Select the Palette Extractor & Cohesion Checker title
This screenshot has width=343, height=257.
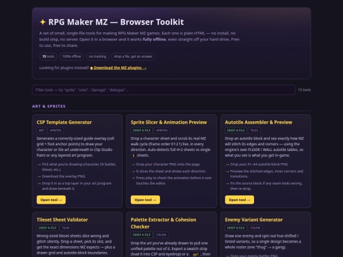tap(163, 223)
